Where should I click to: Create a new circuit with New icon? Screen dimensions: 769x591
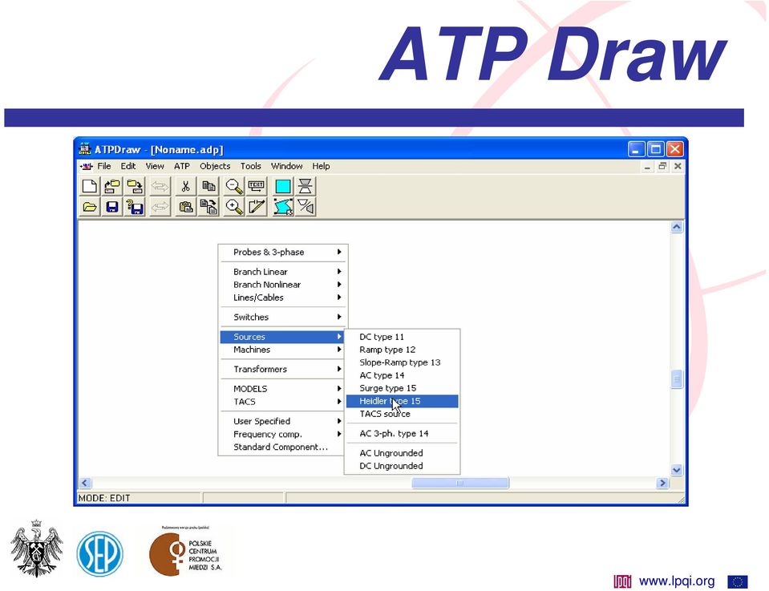click(x=90, y=186)
